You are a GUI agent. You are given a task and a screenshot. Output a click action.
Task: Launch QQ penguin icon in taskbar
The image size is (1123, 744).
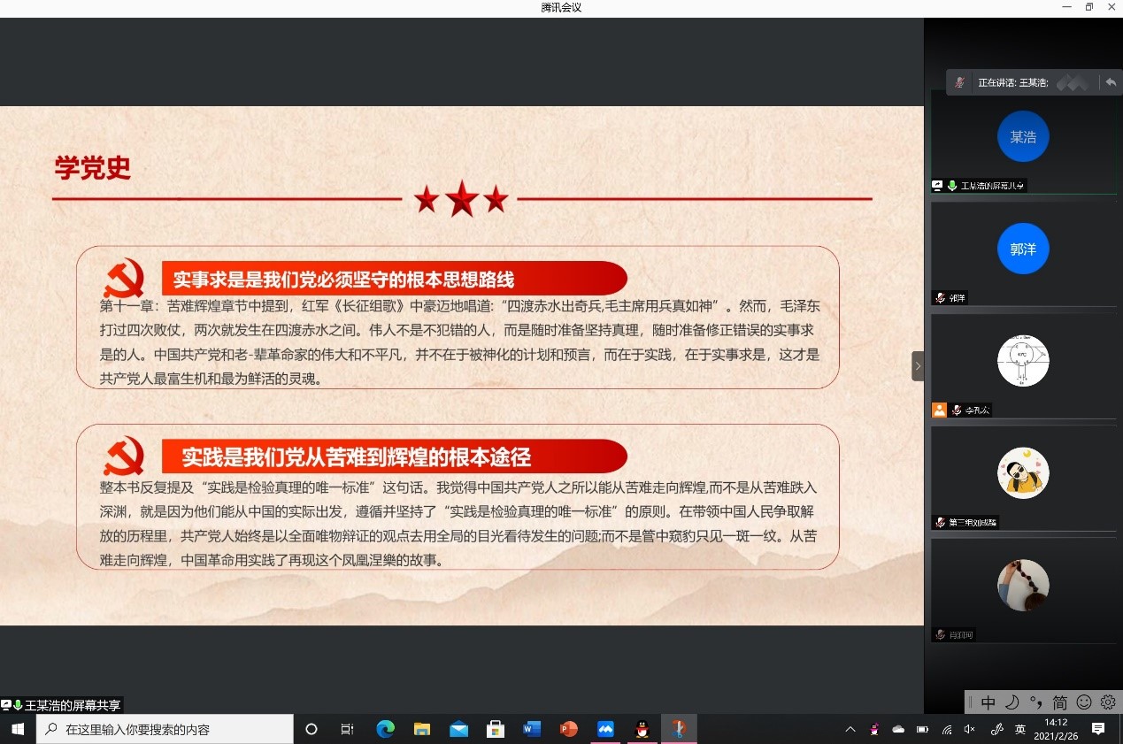pyautogui.click(x=642, y=730)
